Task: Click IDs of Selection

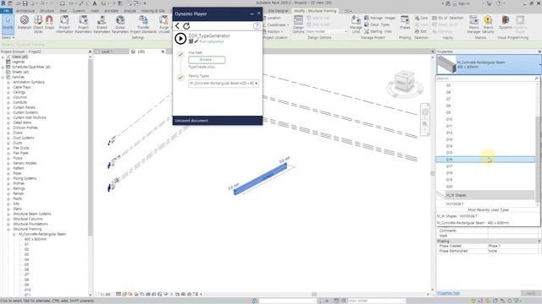Action: point(448,18)
